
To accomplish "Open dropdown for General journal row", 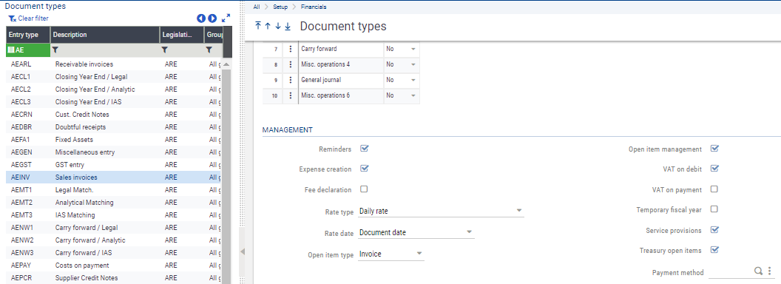I will (413, 80).
